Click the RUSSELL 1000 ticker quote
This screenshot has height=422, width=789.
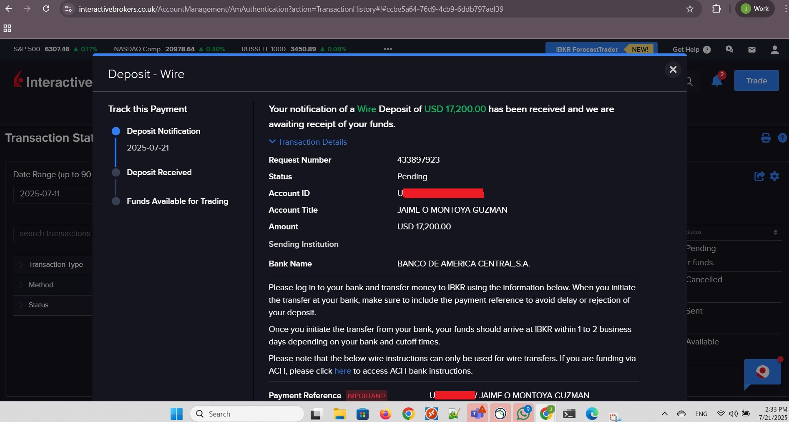coord(294,49)
